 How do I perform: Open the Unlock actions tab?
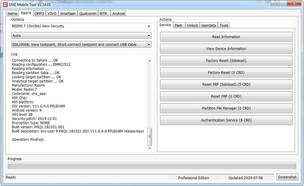click(x=192, y=25)
